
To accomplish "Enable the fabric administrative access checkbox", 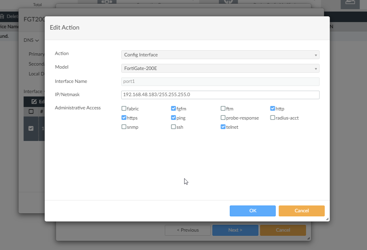I will click(x=124, y=108).
